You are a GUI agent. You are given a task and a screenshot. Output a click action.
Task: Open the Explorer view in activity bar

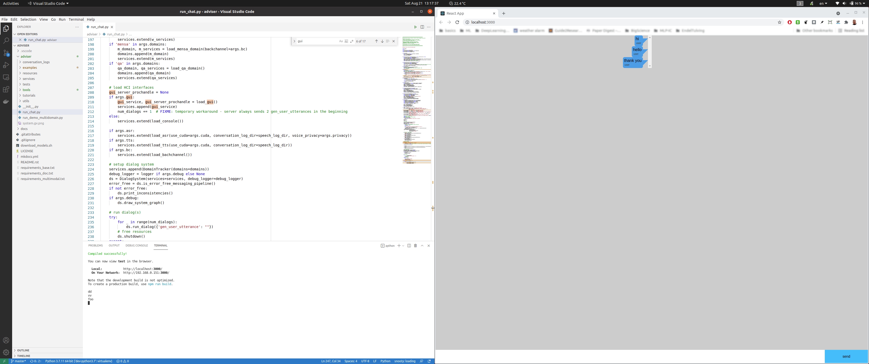click(6, 29)
